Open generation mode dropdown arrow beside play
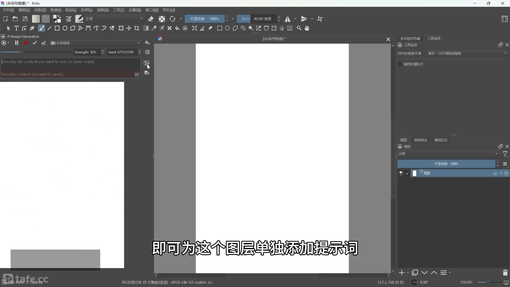Image resolution: width=510 pixels, height=287 pixels. (x=9, y=43)
